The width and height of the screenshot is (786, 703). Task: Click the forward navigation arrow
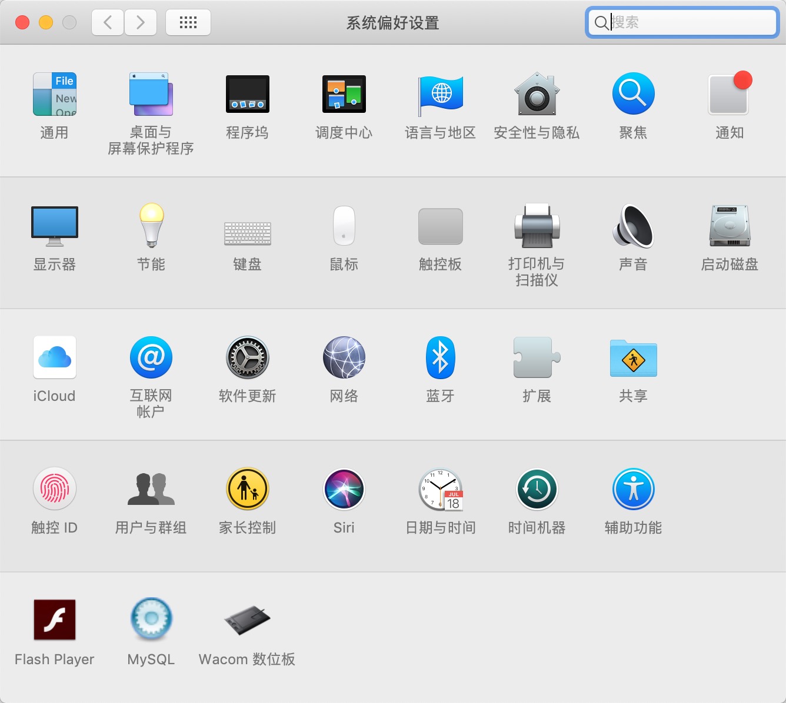(x=141, y=23)
